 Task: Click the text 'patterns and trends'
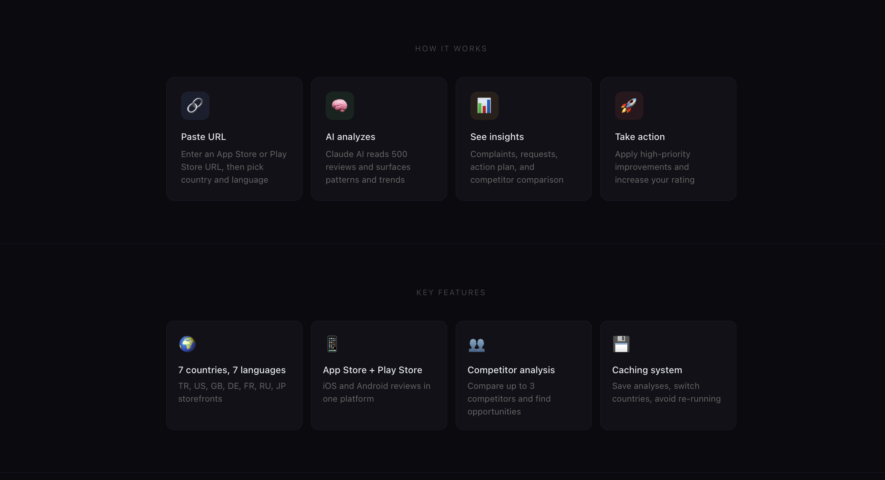click(x=365, y=180)
